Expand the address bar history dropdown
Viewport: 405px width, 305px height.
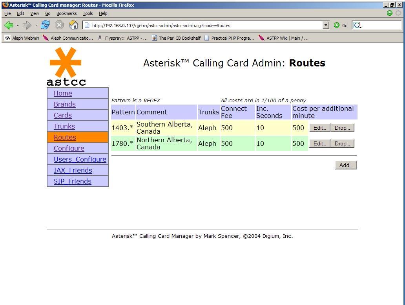pos(326,25)
